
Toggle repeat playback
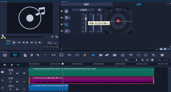click(x=36, y=42)
